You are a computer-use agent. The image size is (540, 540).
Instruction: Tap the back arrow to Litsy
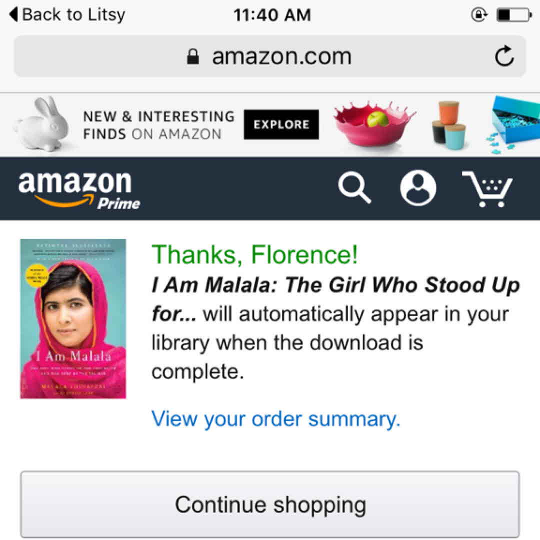(x=14, y=14)
